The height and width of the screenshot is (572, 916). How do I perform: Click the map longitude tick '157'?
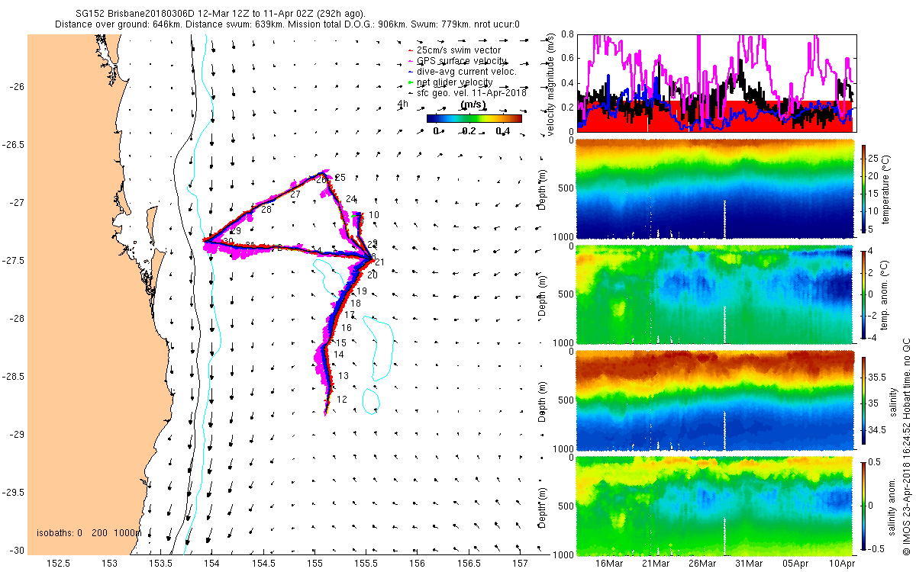tap(521, 563)
